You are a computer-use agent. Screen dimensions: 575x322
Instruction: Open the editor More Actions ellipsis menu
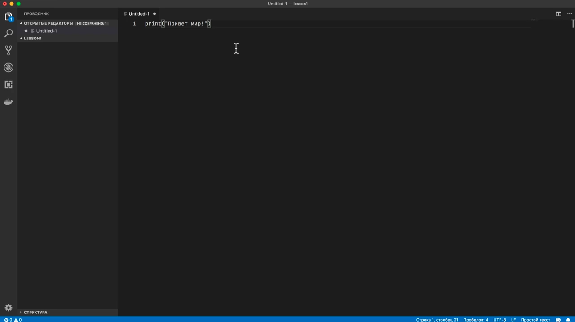pos(569,14)
